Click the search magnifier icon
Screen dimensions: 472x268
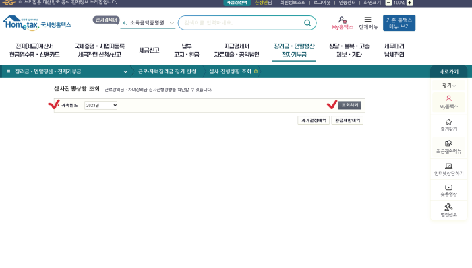coord(307,22)
